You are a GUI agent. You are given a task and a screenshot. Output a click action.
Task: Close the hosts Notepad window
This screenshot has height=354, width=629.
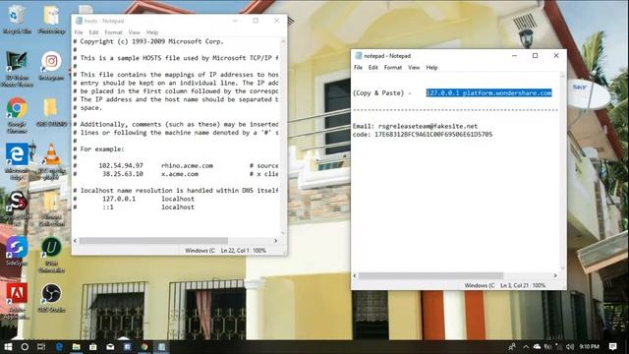pos(276,21)
